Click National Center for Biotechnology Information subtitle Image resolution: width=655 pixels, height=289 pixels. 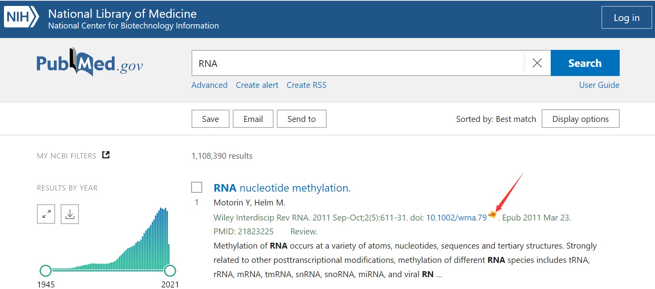tap(133, 26)
